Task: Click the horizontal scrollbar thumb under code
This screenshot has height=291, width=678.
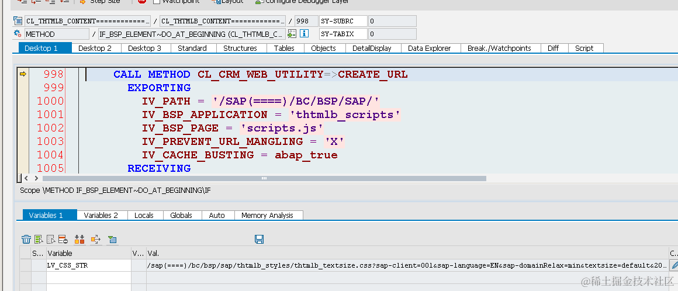Action: click(x=264, y=178)
